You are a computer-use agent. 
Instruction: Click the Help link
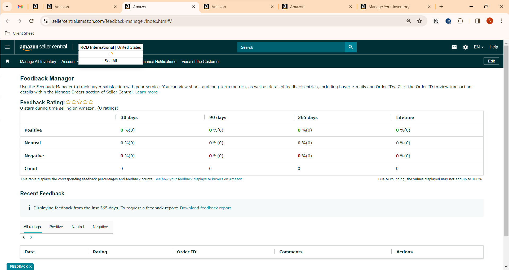[x=494, y=47]
